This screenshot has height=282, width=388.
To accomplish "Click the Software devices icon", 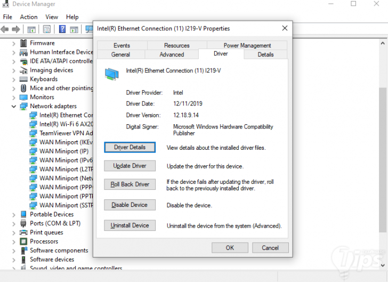I will (23, 260).
